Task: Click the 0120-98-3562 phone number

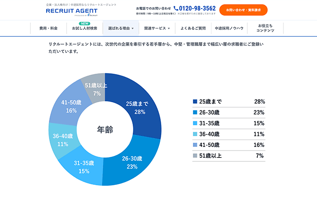Action: tap(197, 8)
